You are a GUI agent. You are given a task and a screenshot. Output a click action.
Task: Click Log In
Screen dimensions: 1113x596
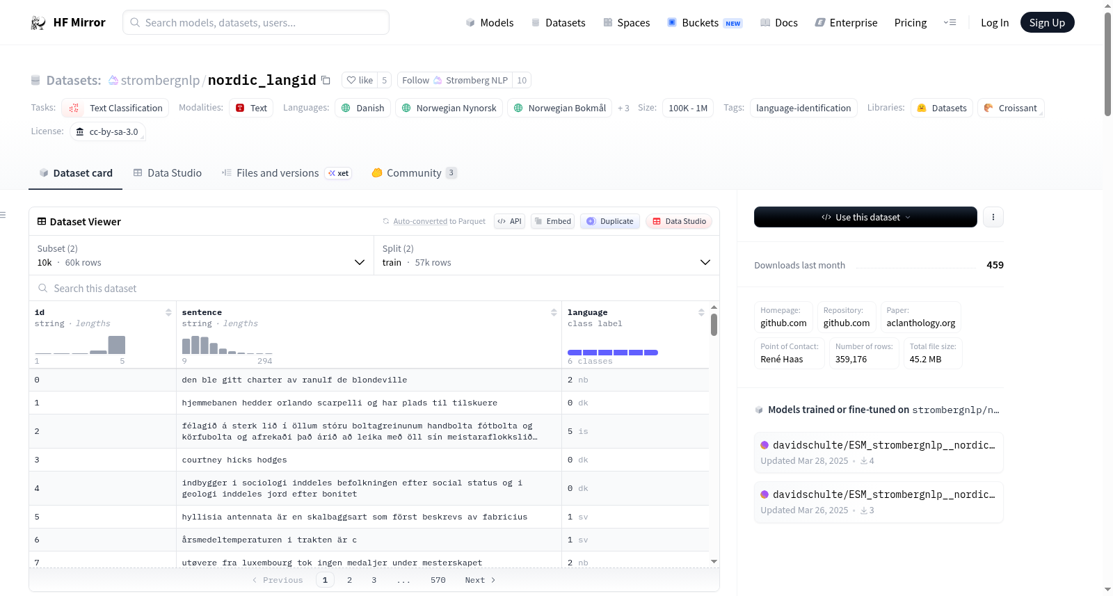pos(995,23)
